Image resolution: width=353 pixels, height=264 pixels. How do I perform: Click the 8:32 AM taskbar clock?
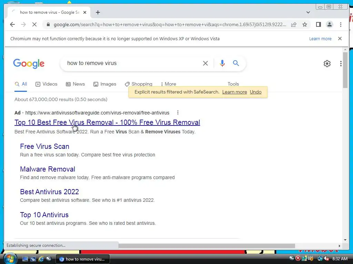pos(340,258)
